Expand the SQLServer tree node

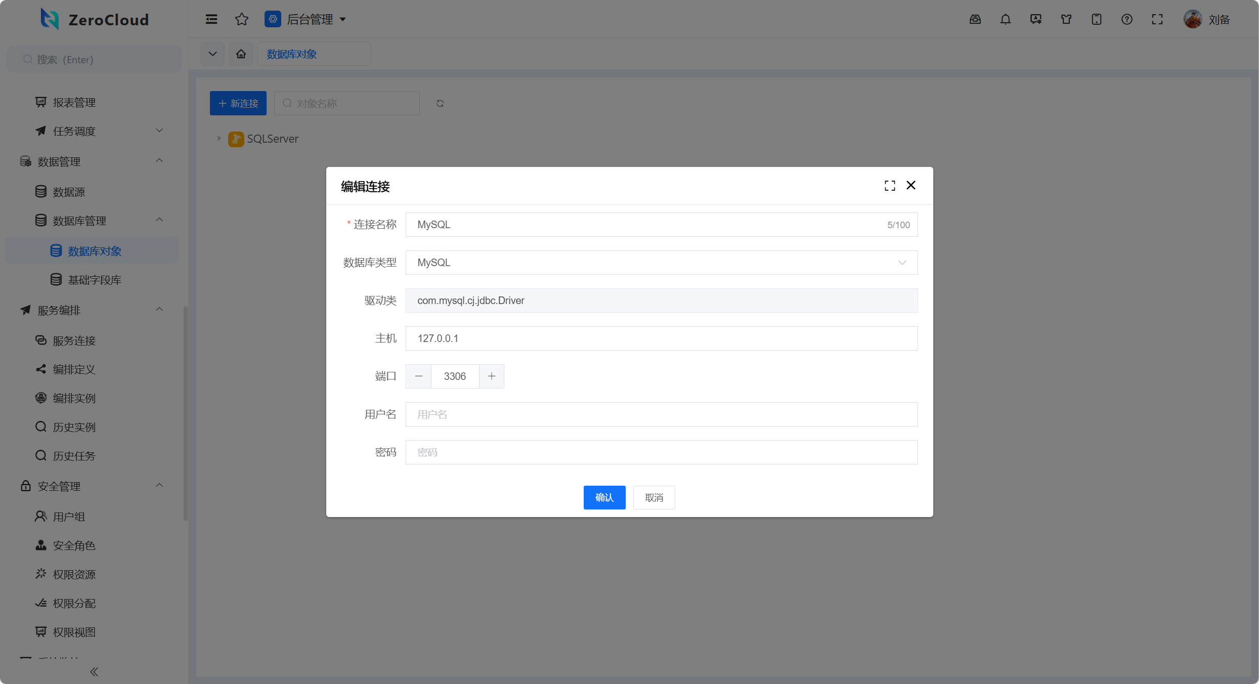(219, 138)
